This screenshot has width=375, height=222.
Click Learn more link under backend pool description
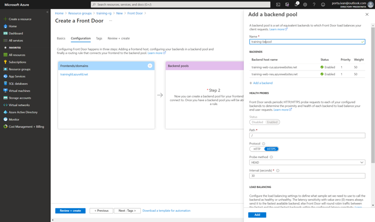[278, 30]
